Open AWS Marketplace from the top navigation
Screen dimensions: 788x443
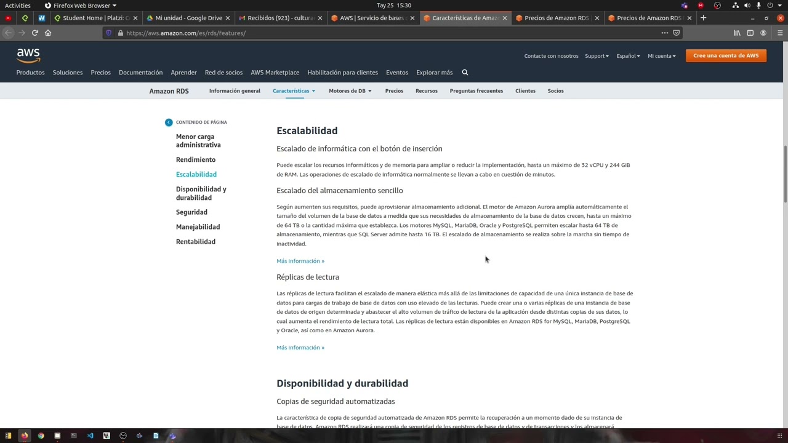tap(275, 73)
